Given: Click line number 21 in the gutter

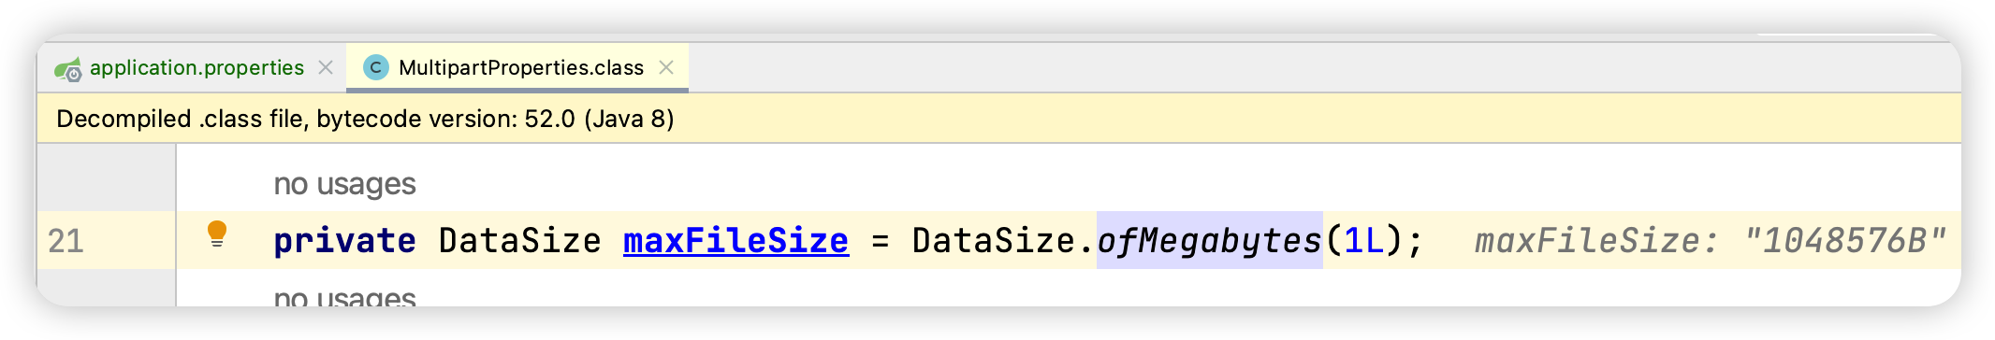Looking at the screenshot, I should click(66, 241).
